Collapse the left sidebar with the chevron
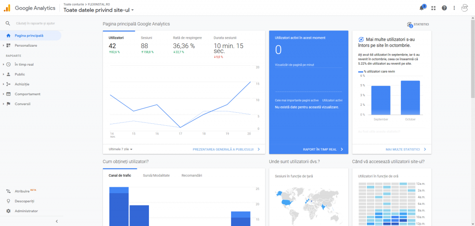This screenshot has height=226, width=475. (57, 221)
